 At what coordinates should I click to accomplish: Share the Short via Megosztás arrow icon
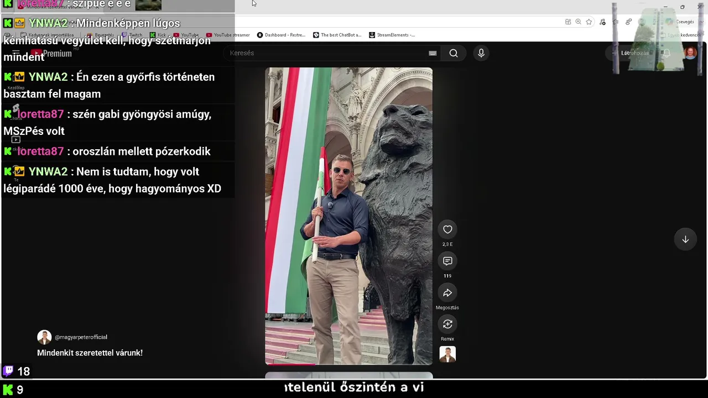[447, 292]
